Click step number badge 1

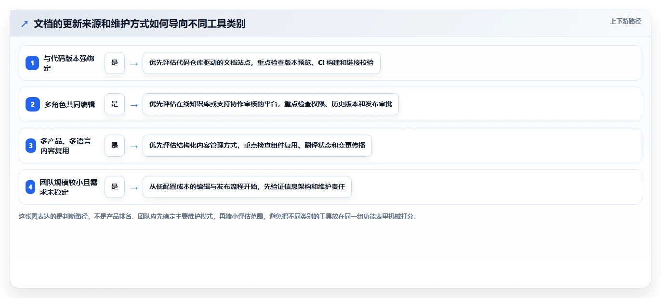32,63
